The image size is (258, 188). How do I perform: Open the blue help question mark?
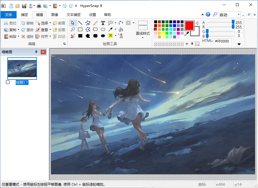coord(208,15)
